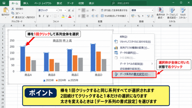Image resolution: width=192 pixels, height=108 pixels.
Task: Click the 2024年 legend entry
Action: coord(61,80)
